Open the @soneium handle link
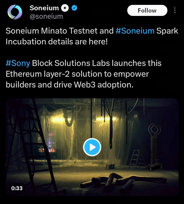 click(x=46, y=16)
